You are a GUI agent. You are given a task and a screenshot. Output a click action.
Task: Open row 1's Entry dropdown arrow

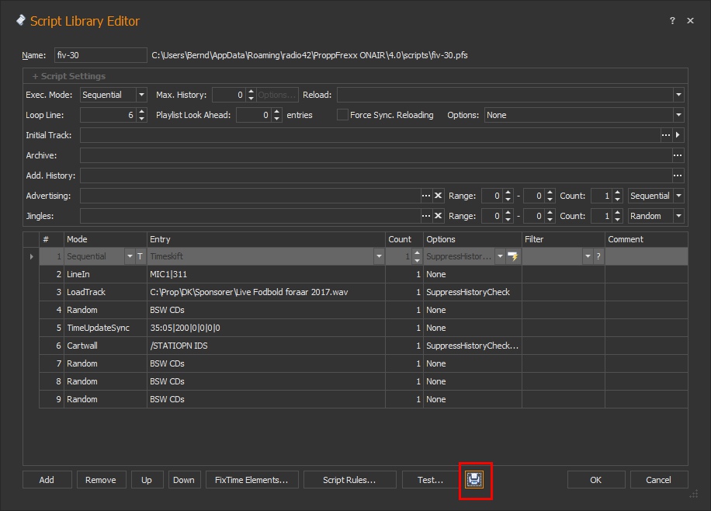tap(379, 256)
